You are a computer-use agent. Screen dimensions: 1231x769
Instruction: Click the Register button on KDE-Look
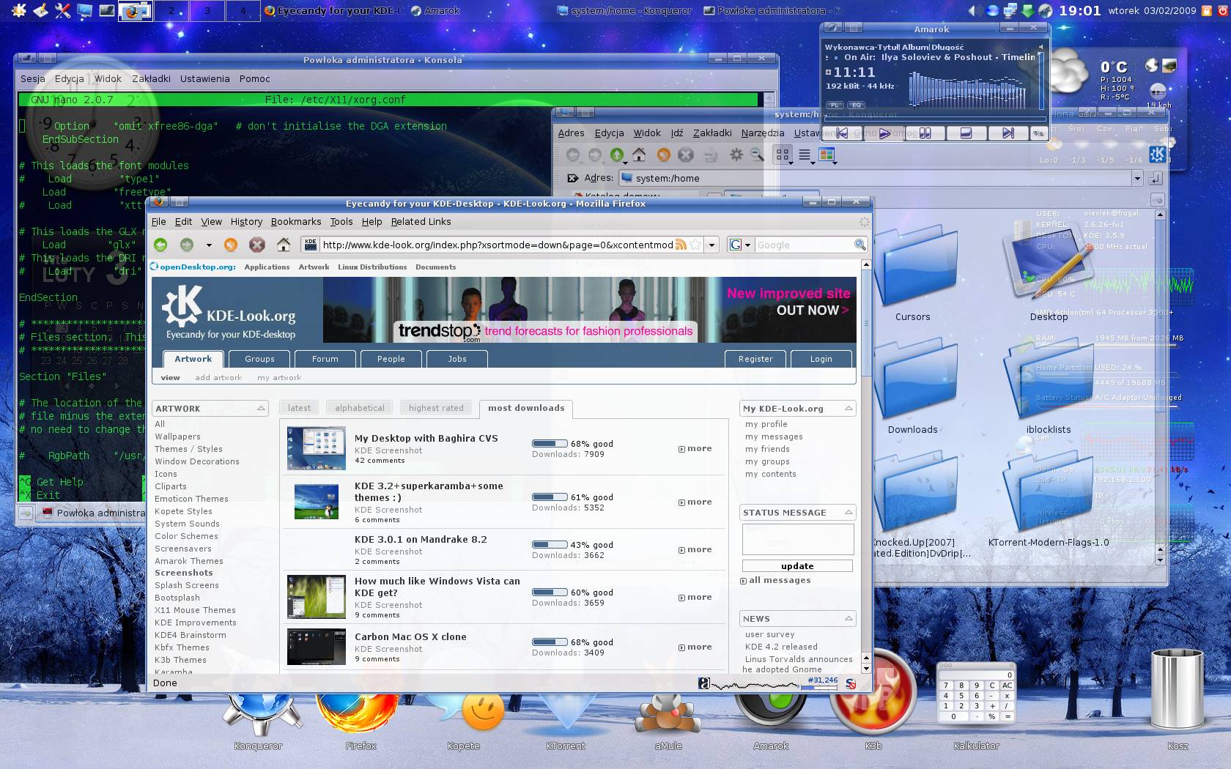tap(755, 359)
